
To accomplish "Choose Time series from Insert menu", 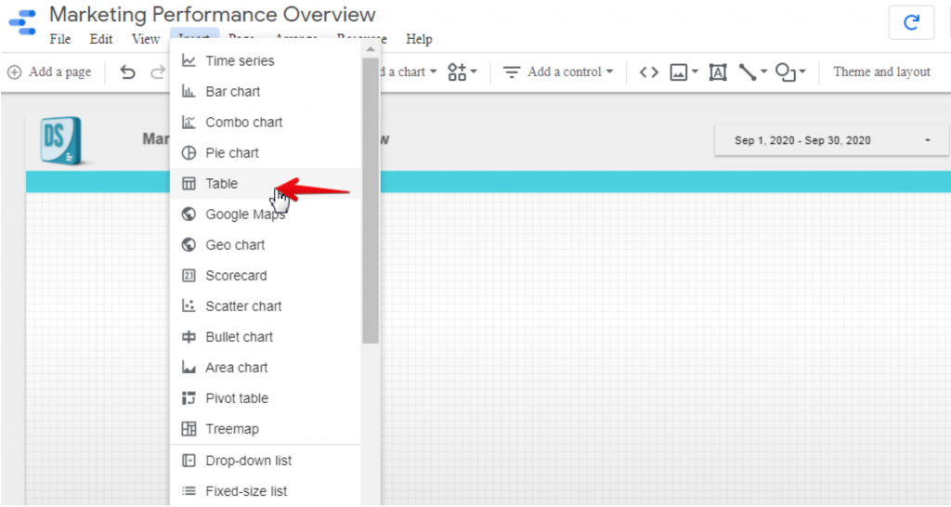I will click(265, 60).
